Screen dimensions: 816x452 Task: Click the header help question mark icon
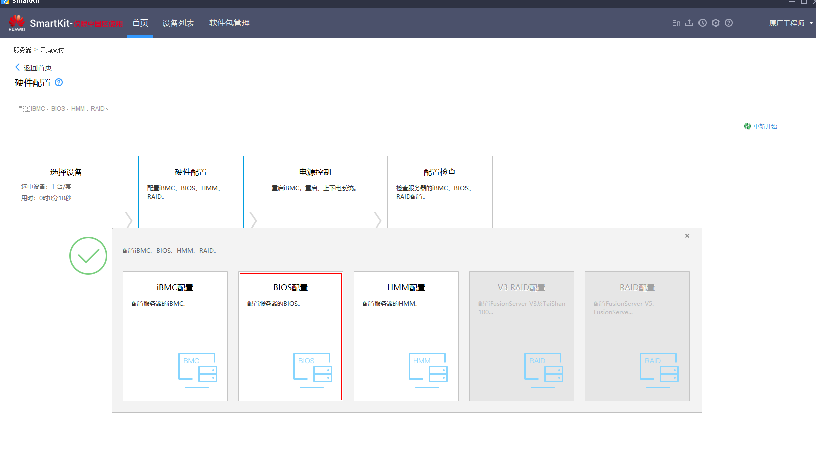[729, 23]
